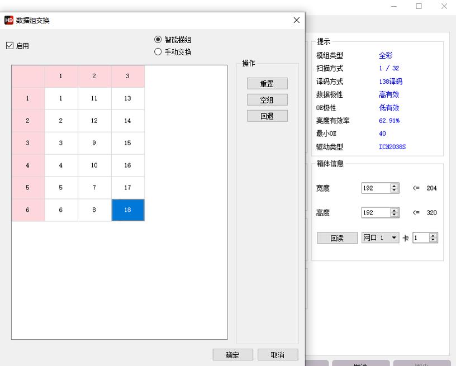
Task: Decrease 高度 using its down stepper arrow
Action: click(x=394, y=215)
